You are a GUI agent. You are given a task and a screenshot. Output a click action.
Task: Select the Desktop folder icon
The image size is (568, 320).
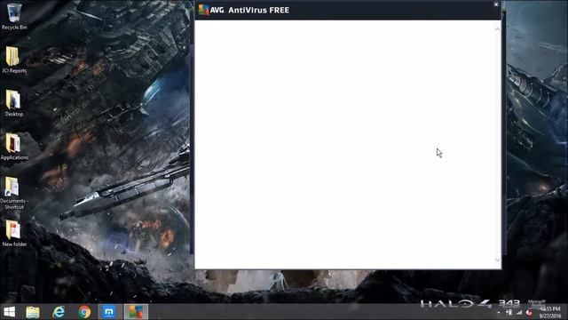tap(14, 103)
